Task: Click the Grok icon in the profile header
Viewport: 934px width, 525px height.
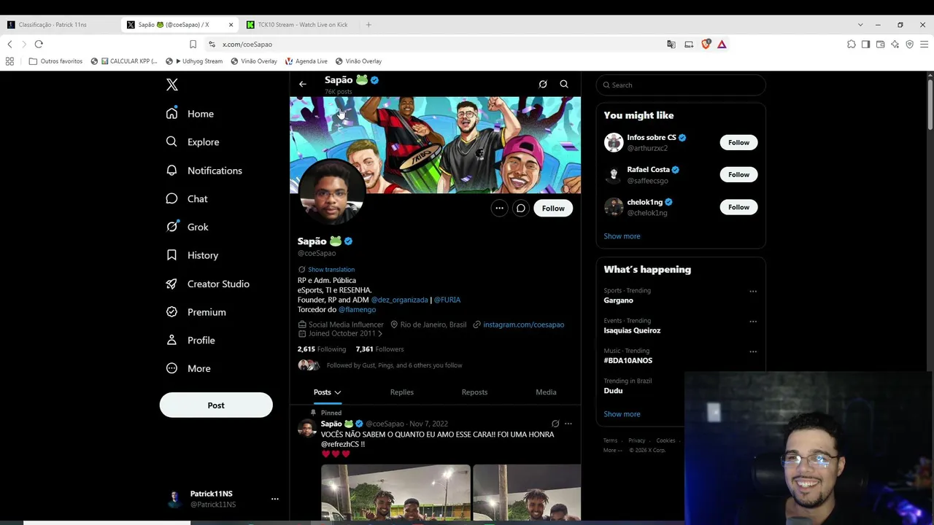Action: [543, 84]
